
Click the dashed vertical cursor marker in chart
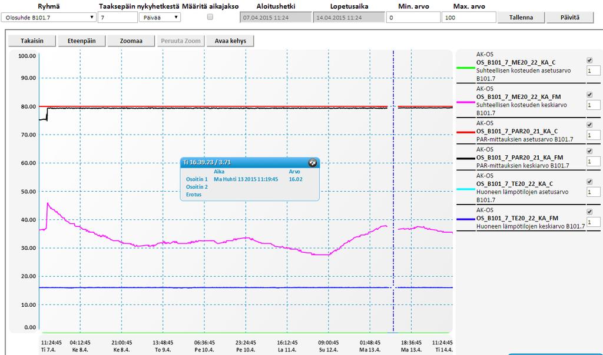tap(393, 192)
